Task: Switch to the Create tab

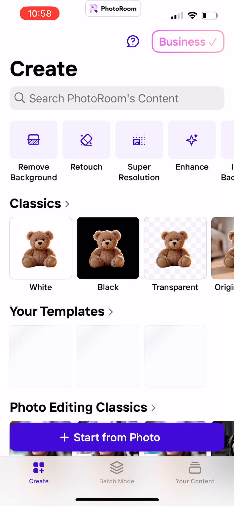Action: coord(39,473)
